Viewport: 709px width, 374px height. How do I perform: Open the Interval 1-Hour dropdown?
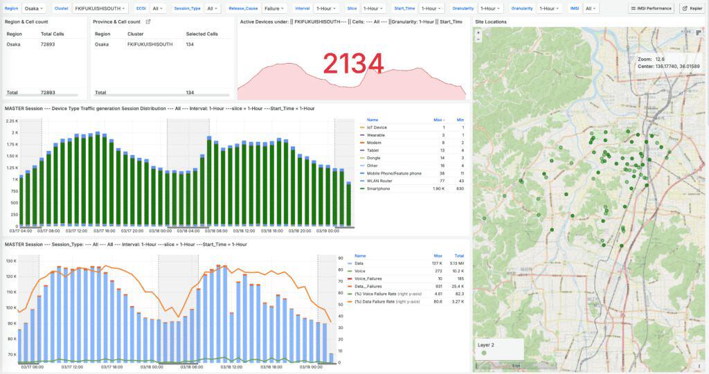(x=325, y=8)
